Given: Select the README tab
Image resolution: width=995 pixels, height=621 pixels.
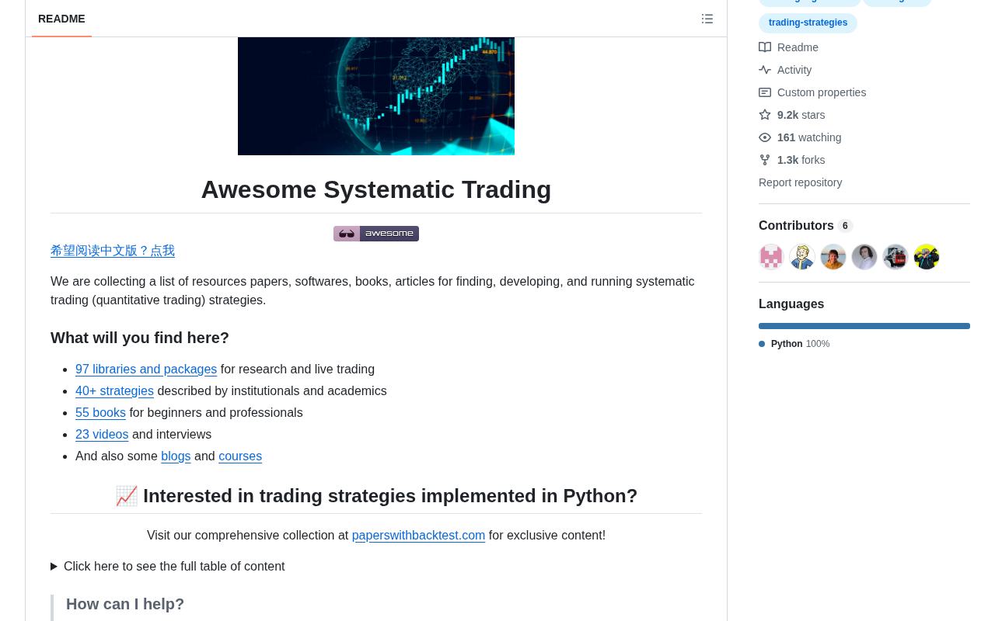Looking at the screenshot, I should pyautogui.click(x=61, y=19).
